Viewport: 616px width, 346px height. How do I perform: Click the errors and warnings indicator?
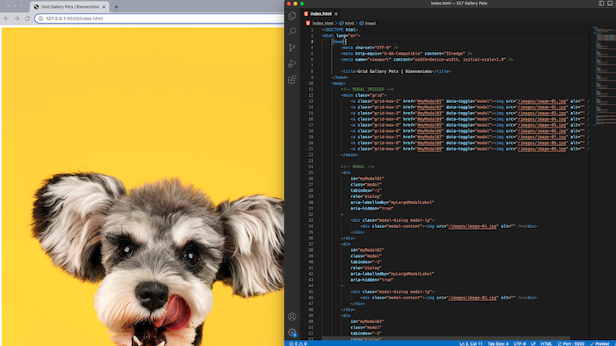[x=298, y=343]
